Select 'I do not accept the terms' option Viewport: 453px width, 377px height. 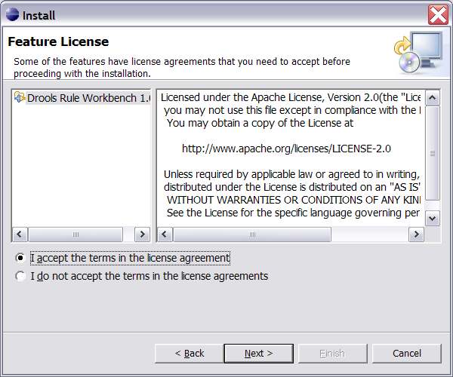click(20, 276)
